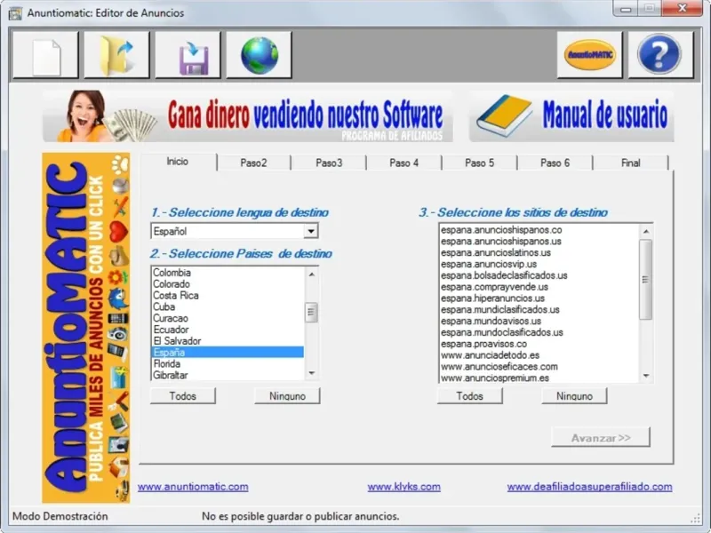Click the AnuntioMATIC orange logo button
This screenshot has width=711, height=533.
[x=589, y=55]
